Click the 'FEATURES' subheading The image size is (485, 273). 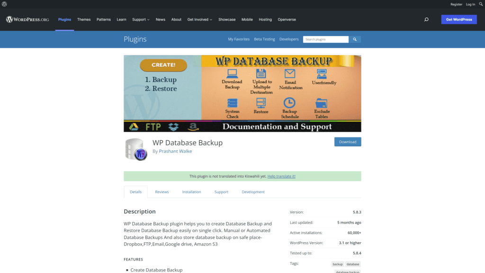[133, 259]
